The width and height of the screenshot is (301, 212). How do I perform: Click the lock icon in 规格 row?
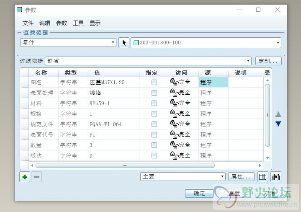[174, 114]
